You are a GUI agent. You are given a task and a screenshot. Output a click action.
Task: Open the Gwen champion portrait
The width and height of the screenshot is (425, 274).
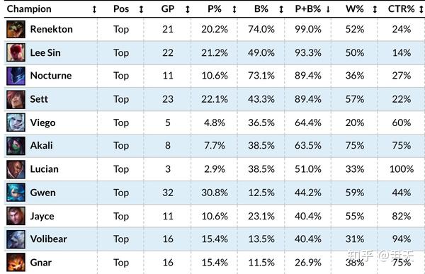coord(16,193)
